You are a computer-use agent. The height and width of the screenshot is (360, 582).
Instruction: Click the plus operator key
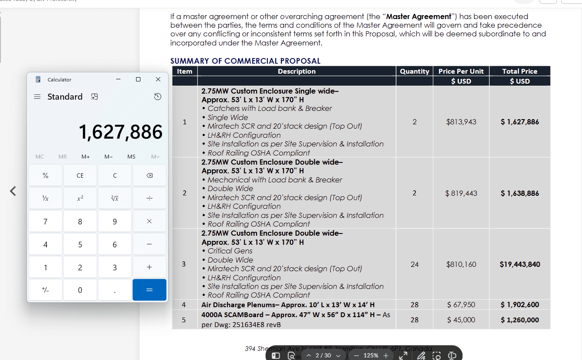[150, 267]
